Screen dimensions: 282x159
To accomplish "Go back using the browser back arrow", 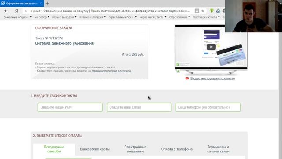I will coord(6,11).
